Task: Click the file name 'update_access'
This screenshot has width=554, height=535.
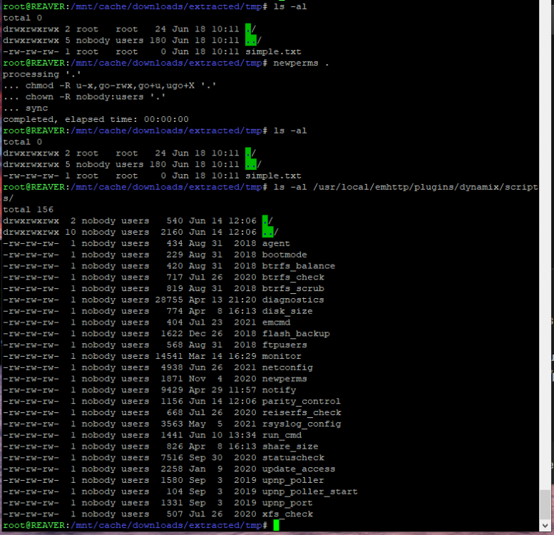Action: (x=299, y=469)
